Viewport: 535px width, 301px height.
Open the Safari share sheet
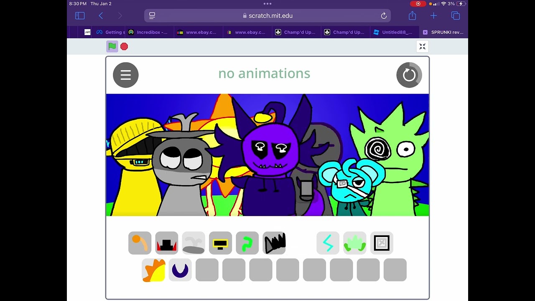coord(413,16)
